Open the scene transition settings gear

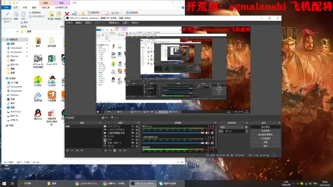click(x=246, y=127)
